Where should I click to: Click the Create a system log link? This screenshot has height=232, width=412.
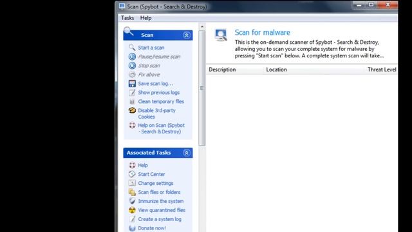pos(160,219)
